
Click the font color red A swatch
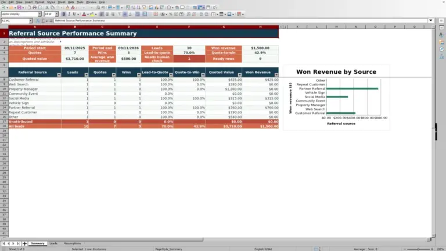(x=84, y=14)
